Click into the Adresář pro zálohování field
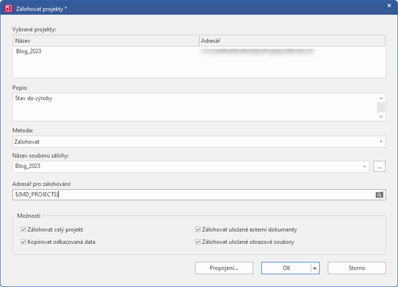 pos(192,194)
